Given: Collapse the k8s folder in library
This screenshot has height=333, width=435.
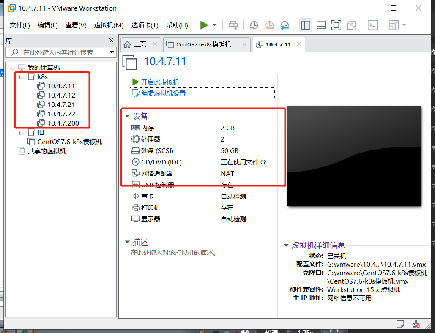Looking at the screenshot, I should tap(22, 77).
